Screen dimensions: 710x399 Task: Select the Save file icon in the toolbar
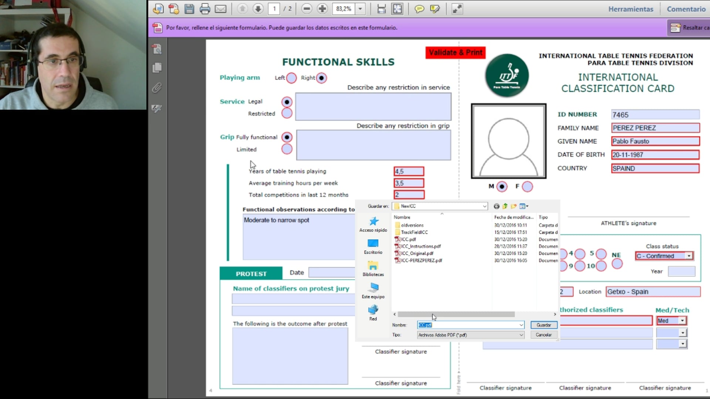(x=189, y=8)
